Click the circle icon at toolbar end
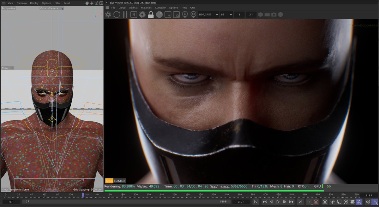Screen dimensions: 379x207 coord(280,14)
